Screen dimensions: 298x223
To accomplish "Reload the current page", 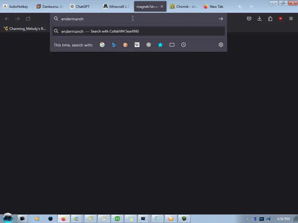I will pos(28,19).
